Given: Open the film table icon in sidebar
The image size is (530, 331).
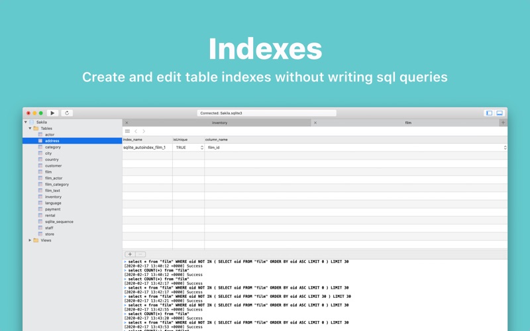Looking at the screenshot, I should 40,171.
